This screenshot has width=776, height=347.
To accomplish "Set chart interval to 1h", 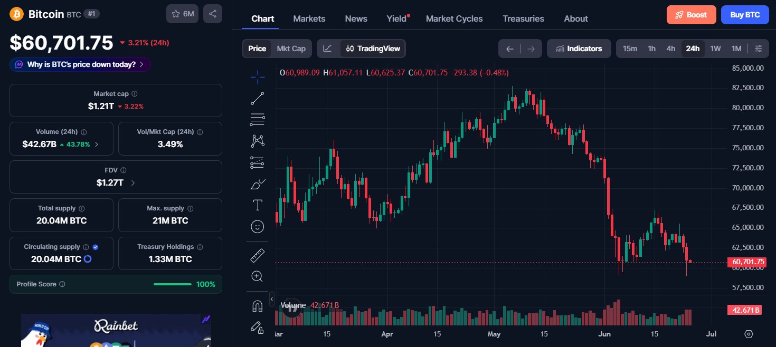I will (x=652, y=49).
